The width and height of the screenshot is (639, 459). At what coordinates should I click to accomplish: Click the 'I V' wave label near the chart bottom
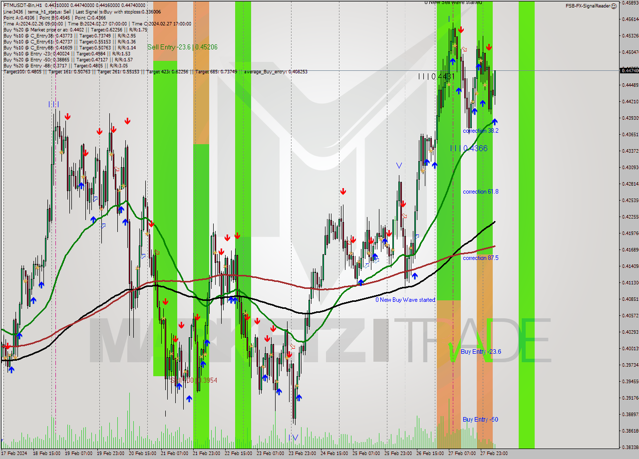tap(294, 438)
